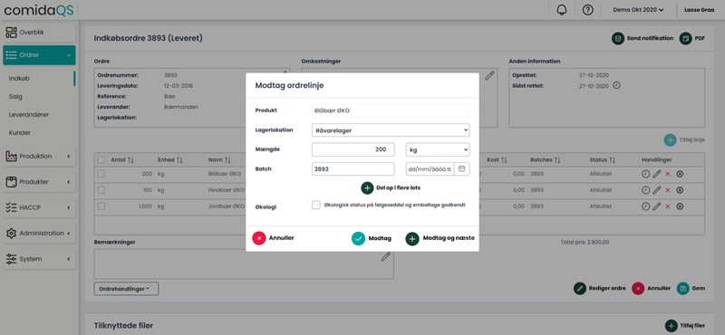Select Leverandører in the sidebar submenu
Screen dimensions: 725x335
[x=29, y=114]
